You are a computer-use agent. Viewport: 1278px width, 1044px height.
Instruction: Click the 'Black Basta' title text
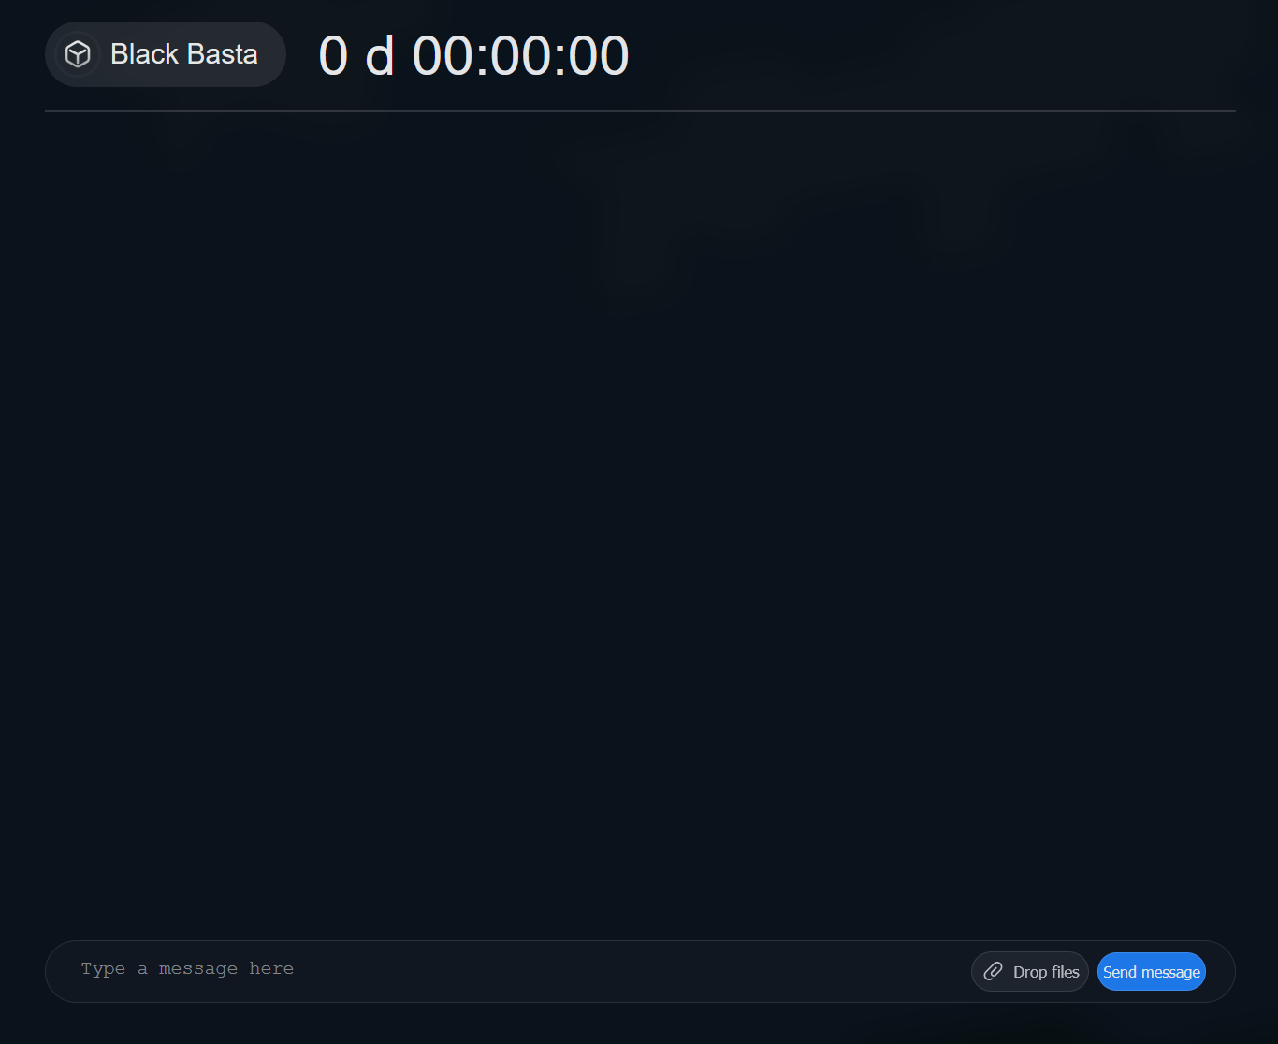coord(184,54)
